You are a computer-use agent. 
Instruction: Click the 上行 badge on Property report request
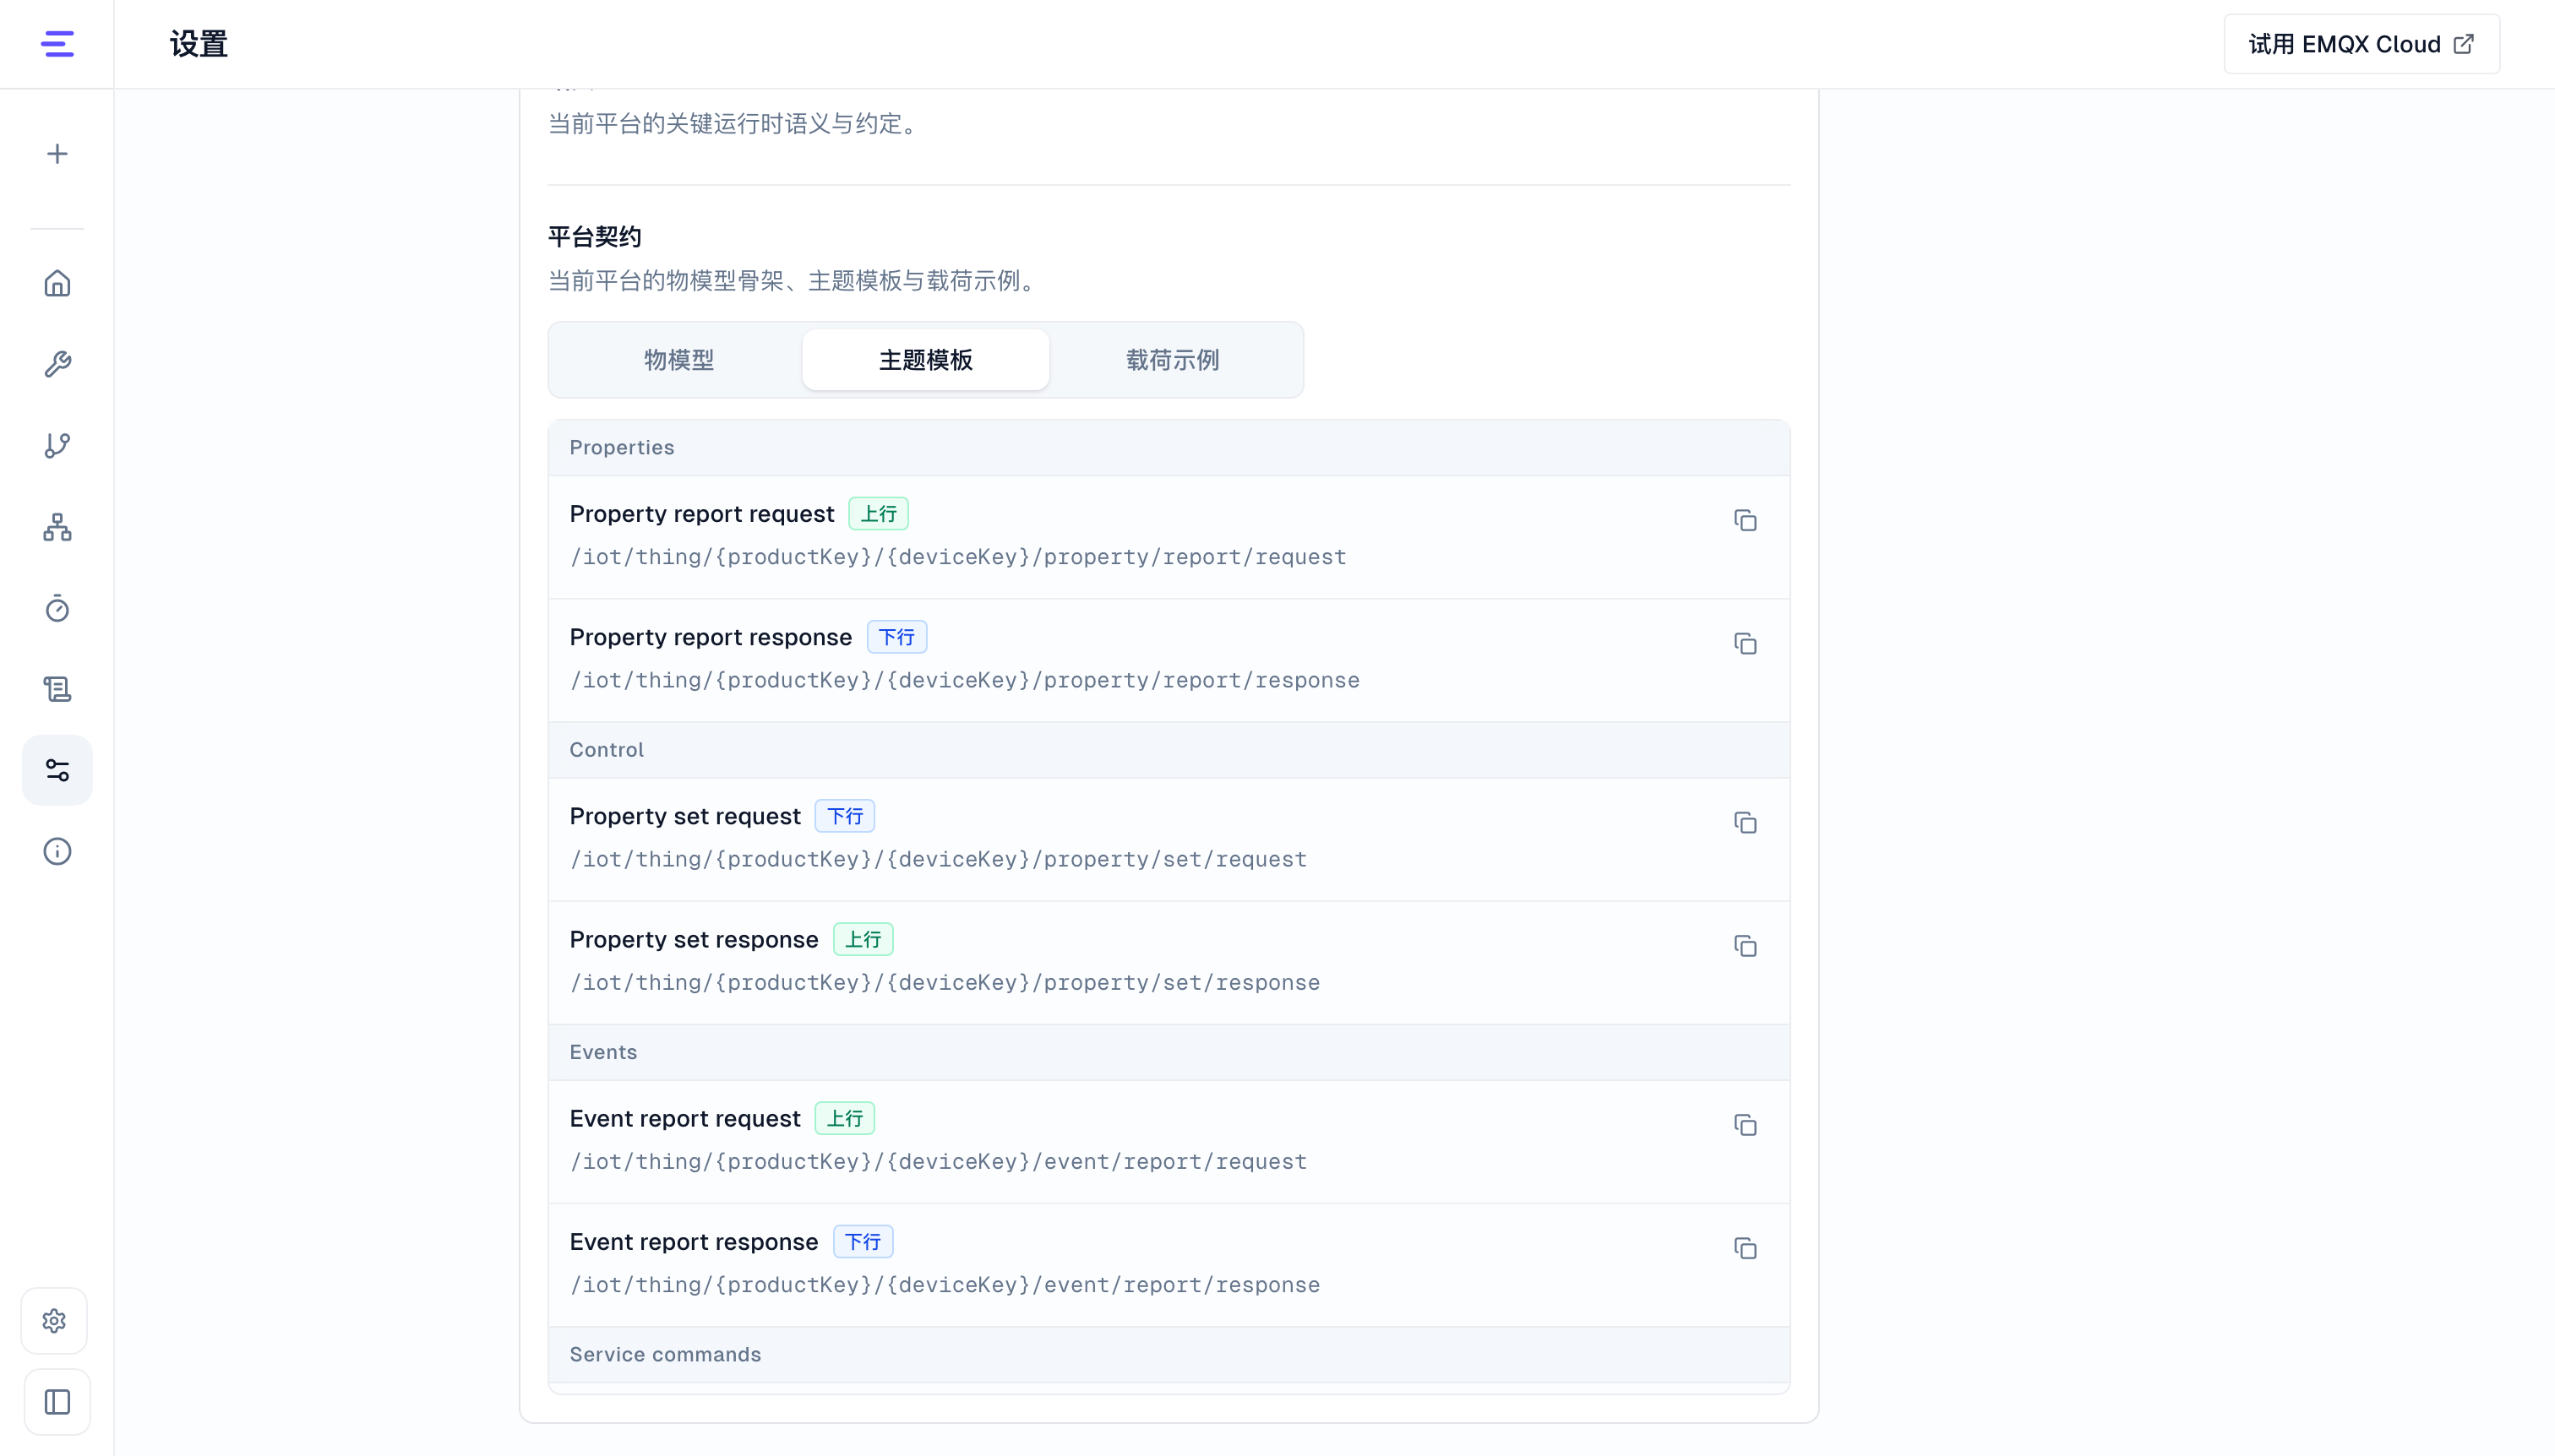point(879,514)
